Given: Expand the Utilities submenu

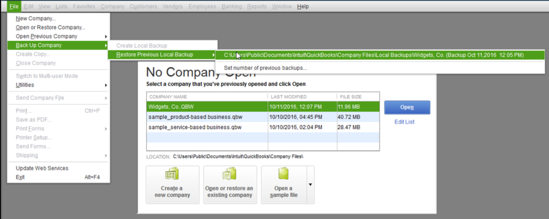Looking at the screenshot, I should [x=58, y=85].
